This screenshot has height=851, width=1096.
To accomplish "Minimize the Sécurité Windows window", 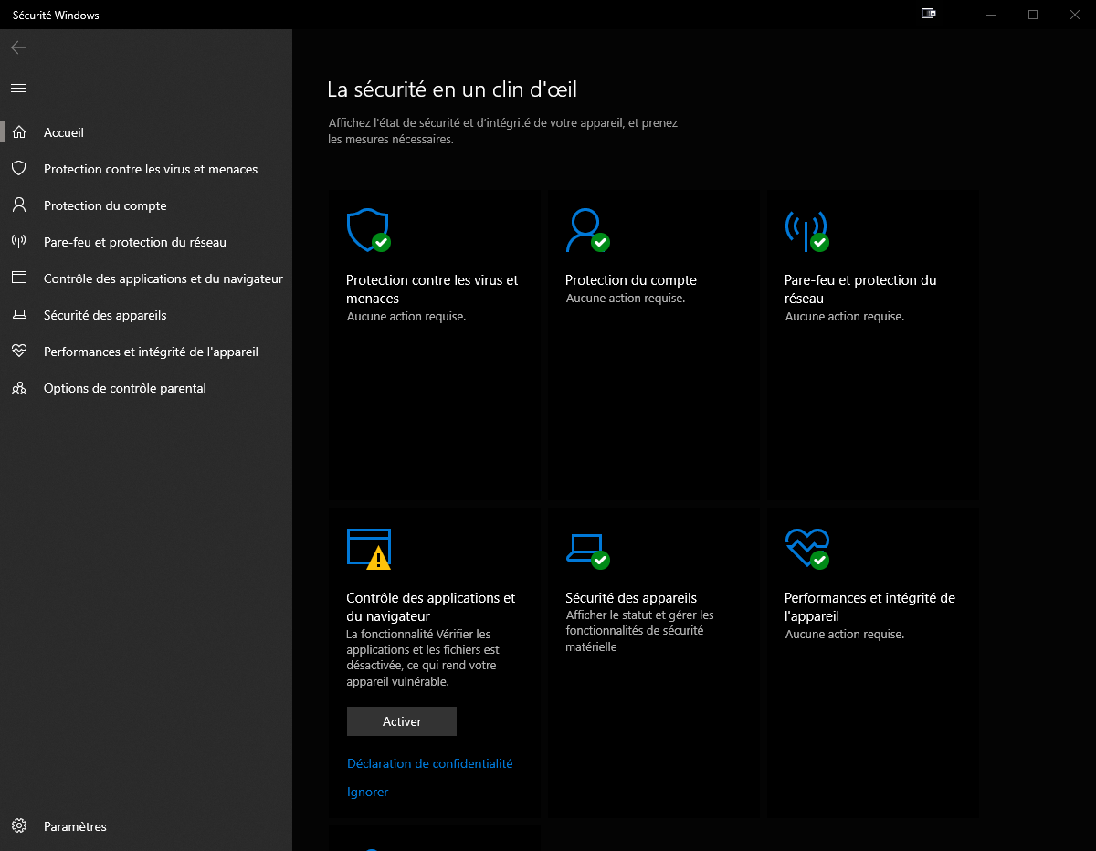I will [x=991, y=14].
